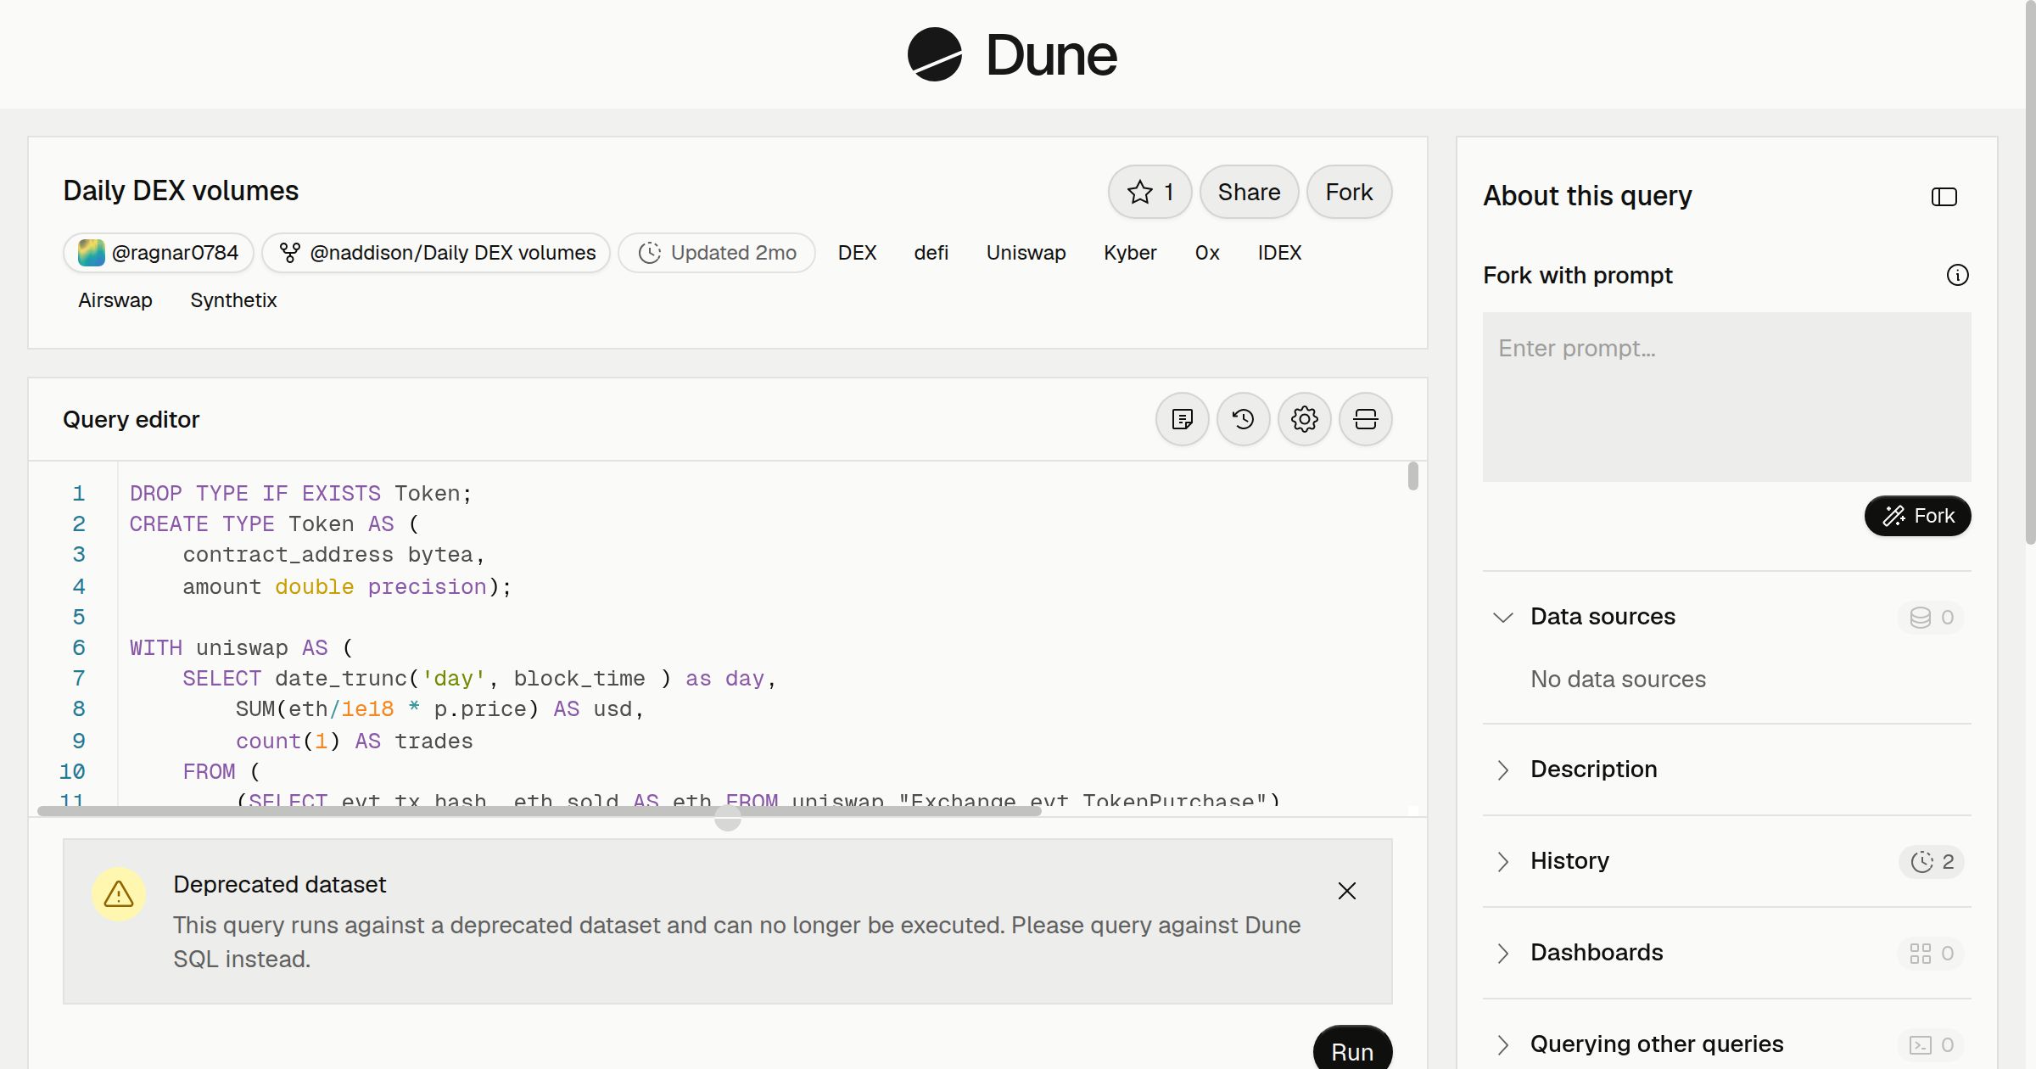Click the fork-source icon beside @naddison
This screenshot has width=2036, height=1069.
[290, 253]
